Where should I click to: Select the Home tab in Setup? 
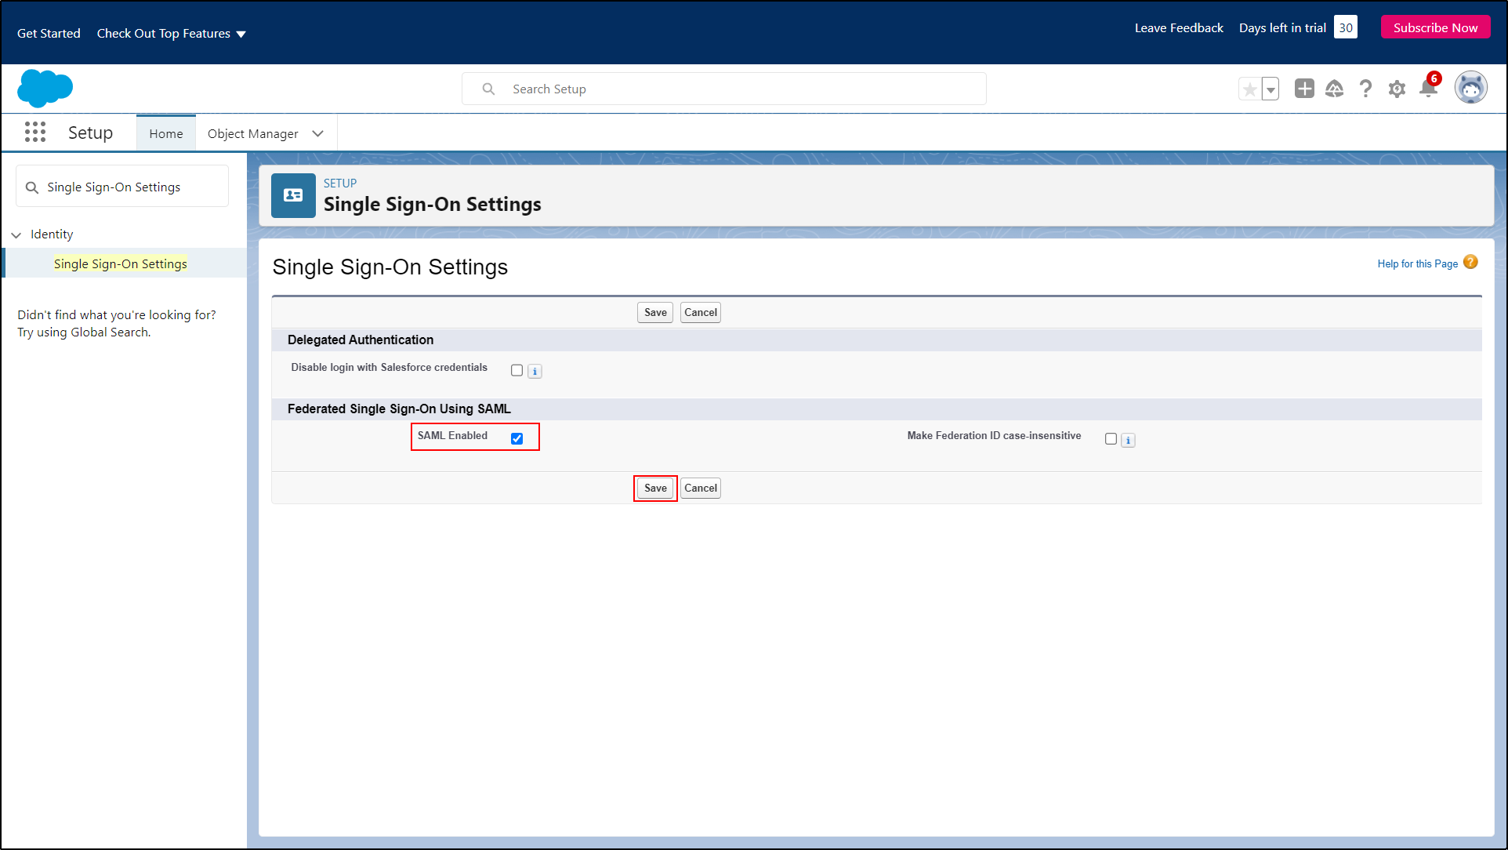click(165, 133)
